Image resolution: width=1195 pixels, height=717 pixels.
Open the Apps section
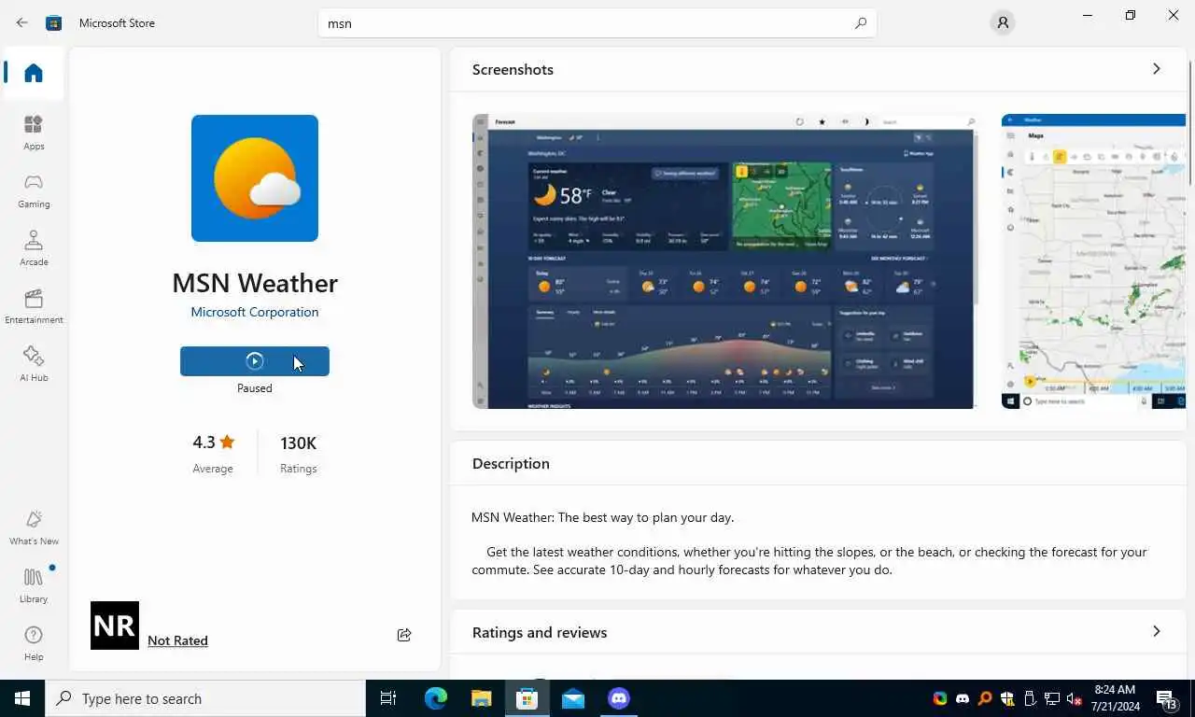(34, 133)
